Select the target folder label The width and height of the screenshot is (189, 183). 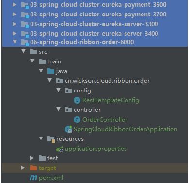coord(47,168)
